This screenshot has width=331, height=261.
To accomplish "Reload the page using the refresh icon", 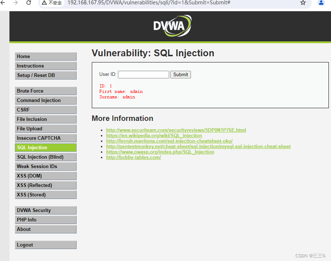I will click(x=29, y=3).
